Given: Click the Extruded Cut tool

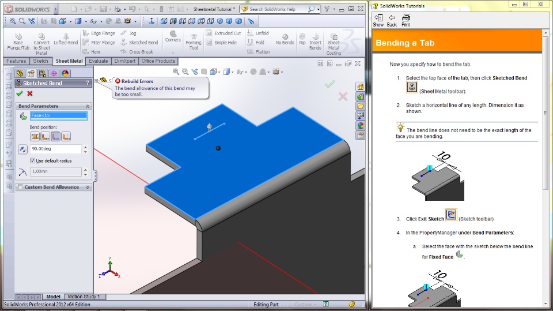Looking at the screenshot, I should [224, 33].
